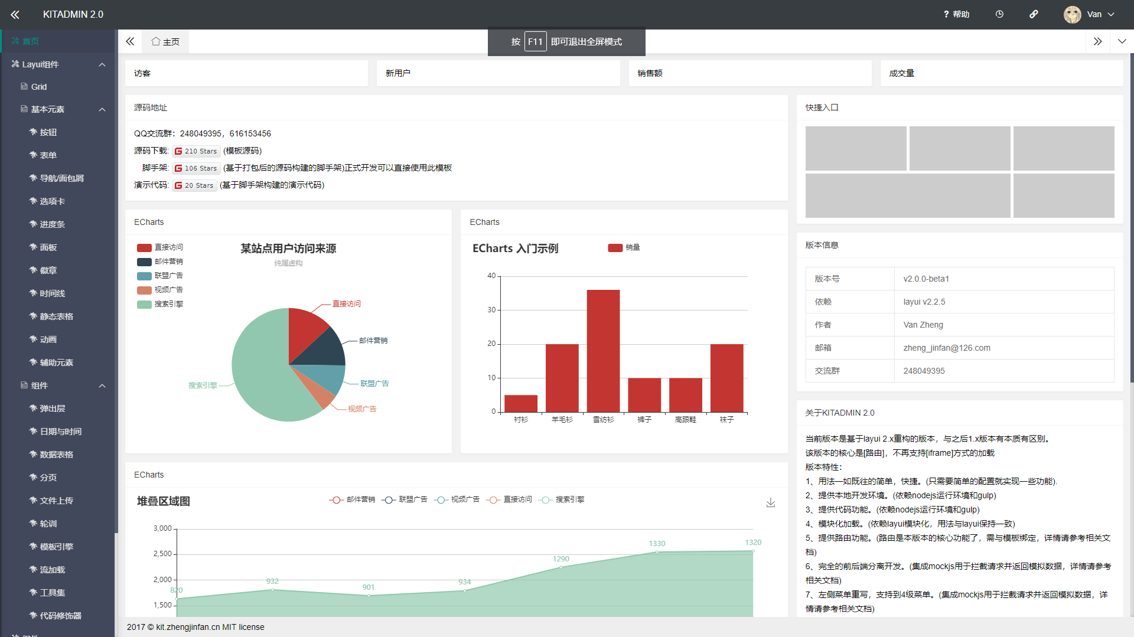
Task: Click the icon beside 轮训
Action: 33,523
